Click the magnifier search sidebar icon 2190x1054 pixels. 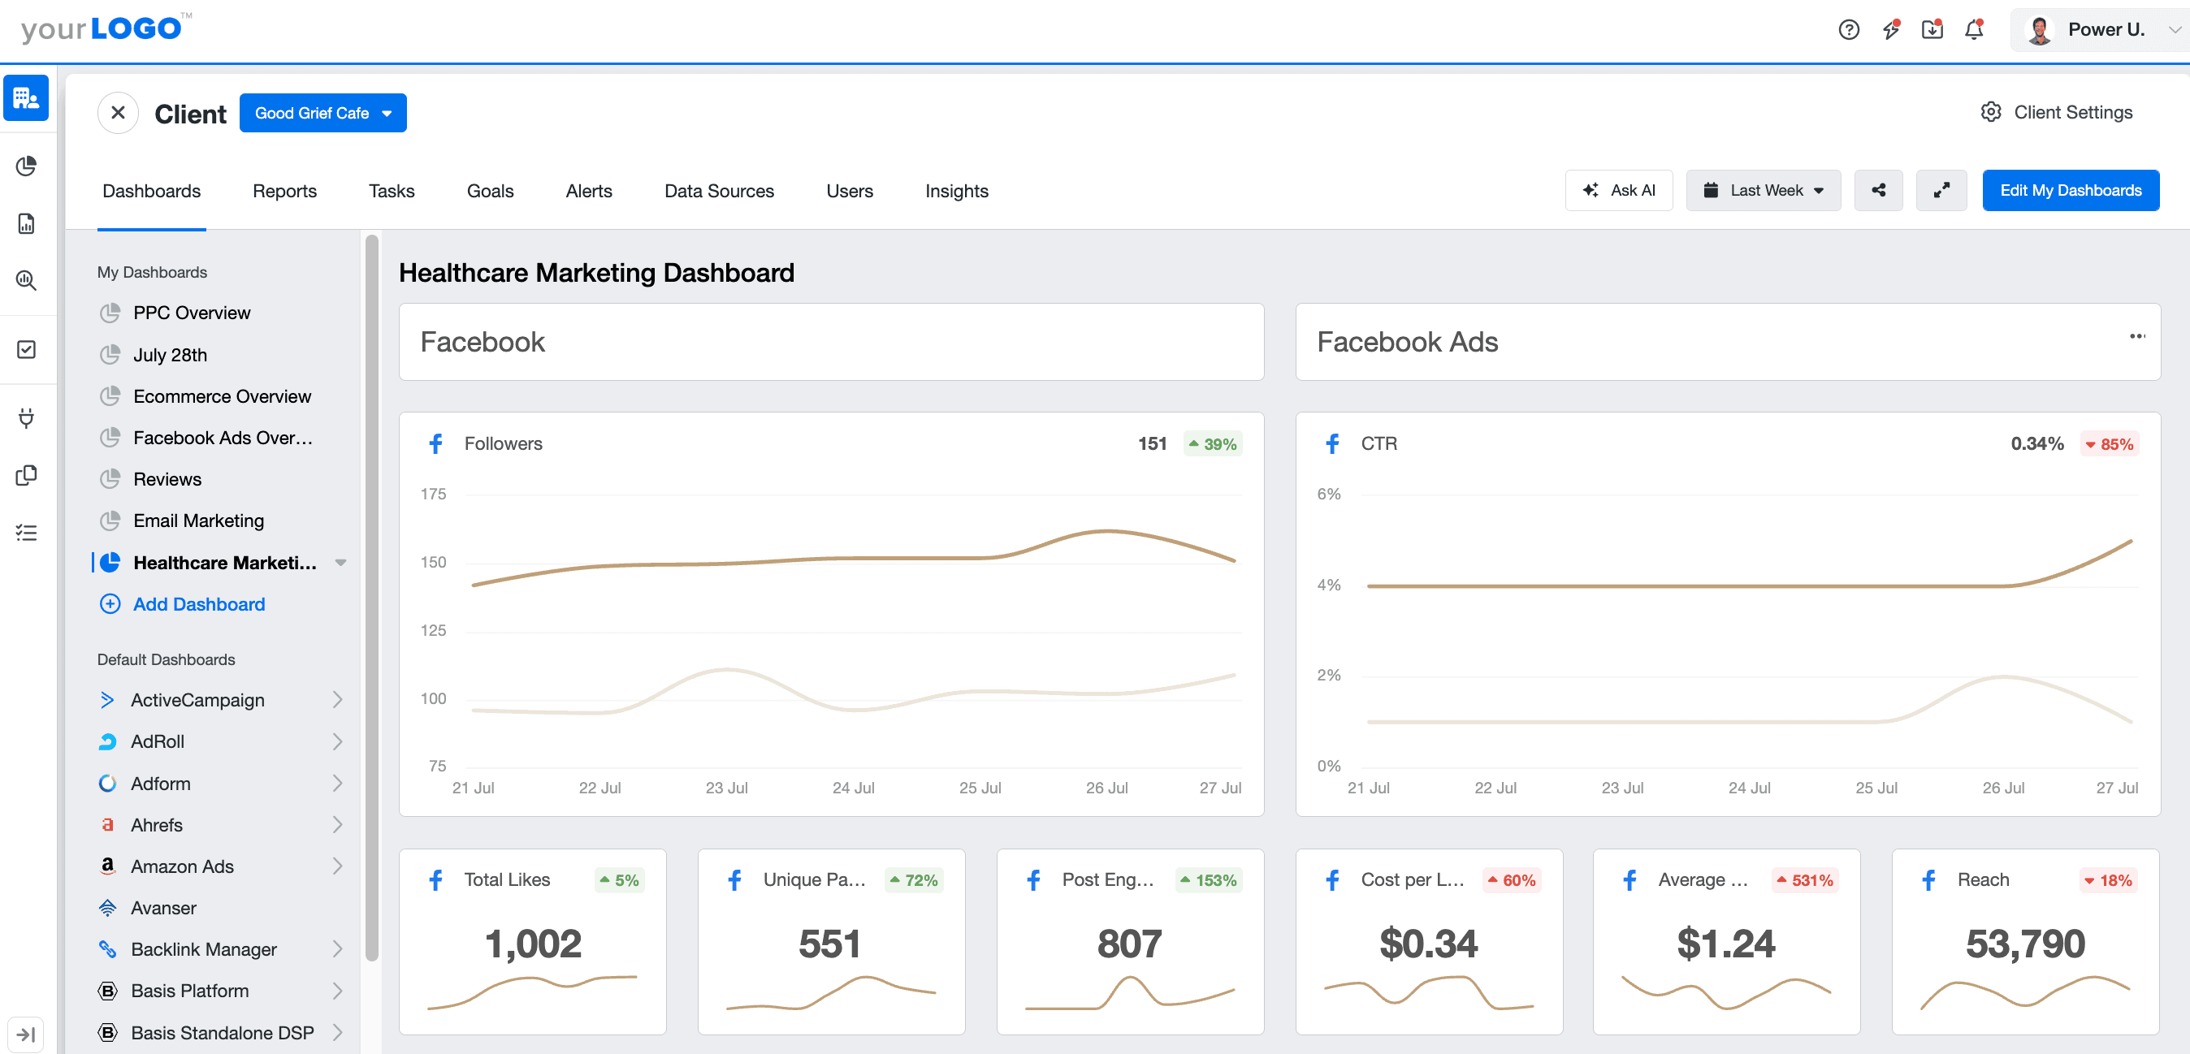[x=25, y=280]
